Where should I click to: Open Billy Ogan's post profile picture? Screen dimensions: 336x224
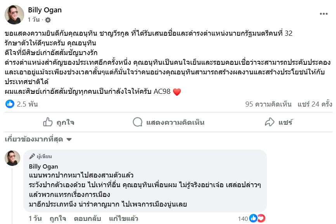point(14,15)
